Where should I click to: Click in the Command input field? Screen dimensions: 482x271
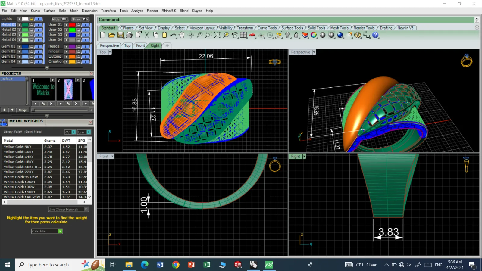tap(298, 20)
